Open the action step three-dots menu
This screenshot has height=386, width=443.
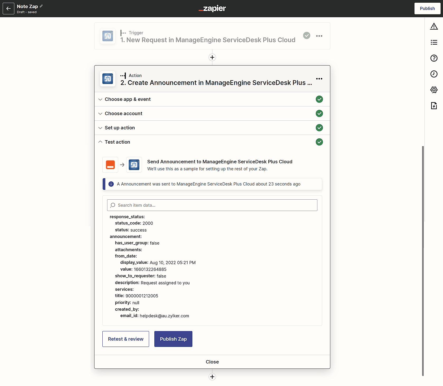319,79
